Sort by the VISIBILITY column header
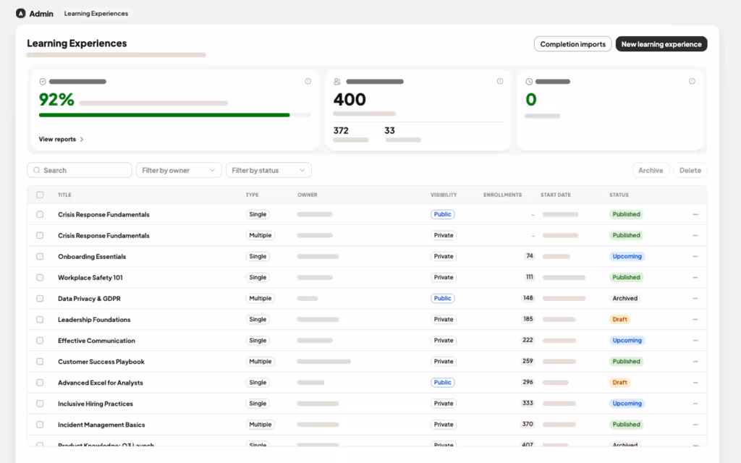Screen dimensions: 741x463 (x=444, y=195)
